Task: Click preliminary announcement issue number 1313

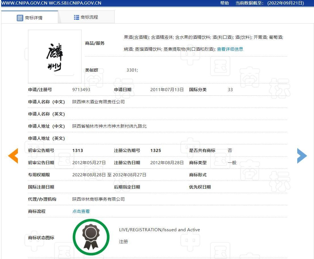Action: (78, 150)
